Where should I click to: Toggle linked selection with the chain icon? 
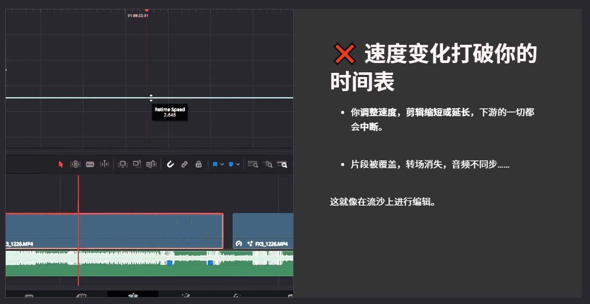pos(184,164)
